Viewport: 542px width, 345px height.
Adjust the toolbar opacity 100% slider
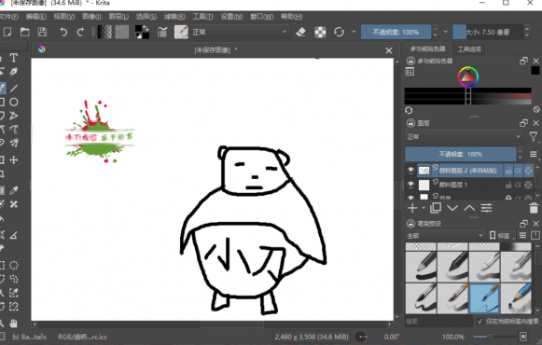[396, 32]
